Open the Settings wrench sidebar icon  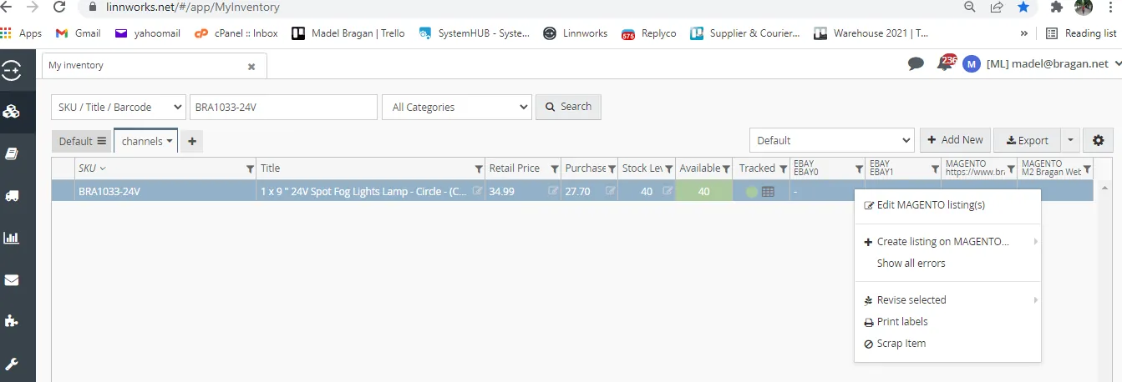point(12,364)
